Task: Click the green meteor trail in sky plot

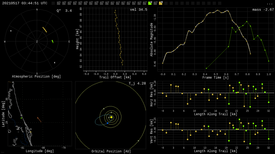Action: 53,41
